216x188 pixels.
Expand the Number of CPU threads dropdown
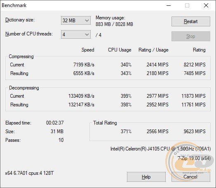[x=76, y=35]
